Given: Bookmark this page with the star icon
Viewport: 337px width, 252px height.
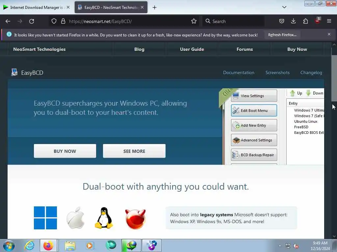Looking at the screenshot, I should click(x=194, y=21).
